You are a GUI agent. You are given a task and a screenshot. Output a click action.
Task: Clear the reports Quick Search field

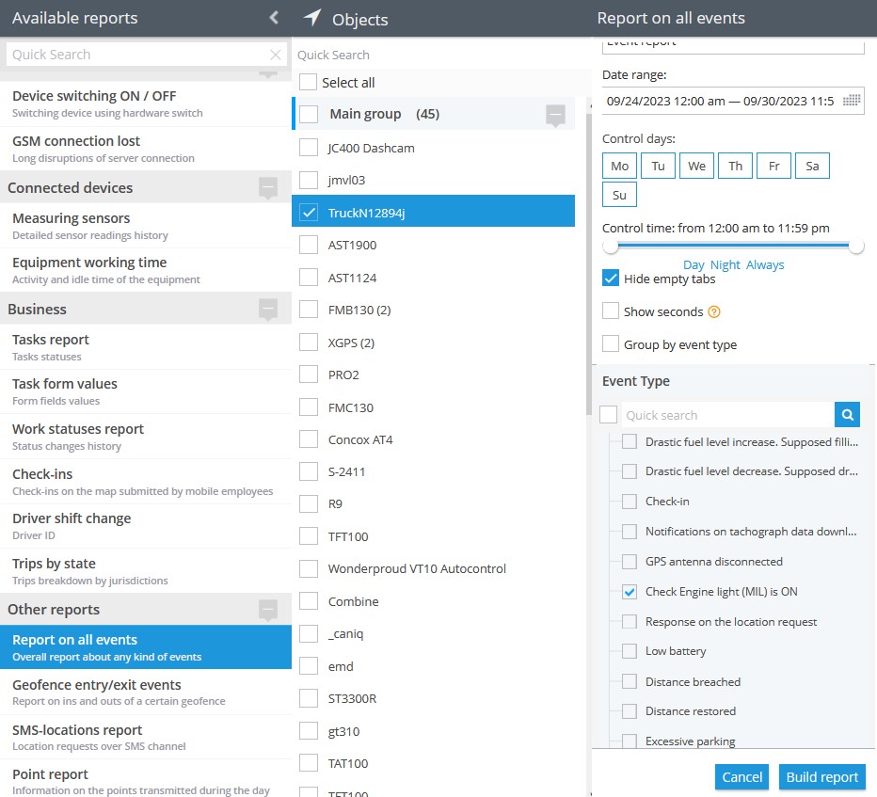coord(276,55)
